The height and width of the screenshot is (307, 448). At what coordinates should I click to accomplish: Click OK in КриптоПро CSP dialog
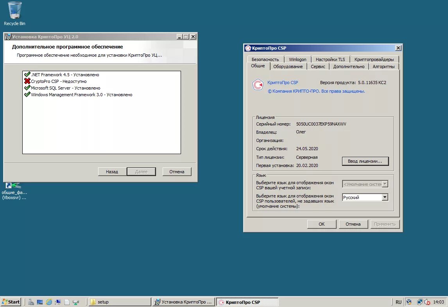tap(321, 224)
